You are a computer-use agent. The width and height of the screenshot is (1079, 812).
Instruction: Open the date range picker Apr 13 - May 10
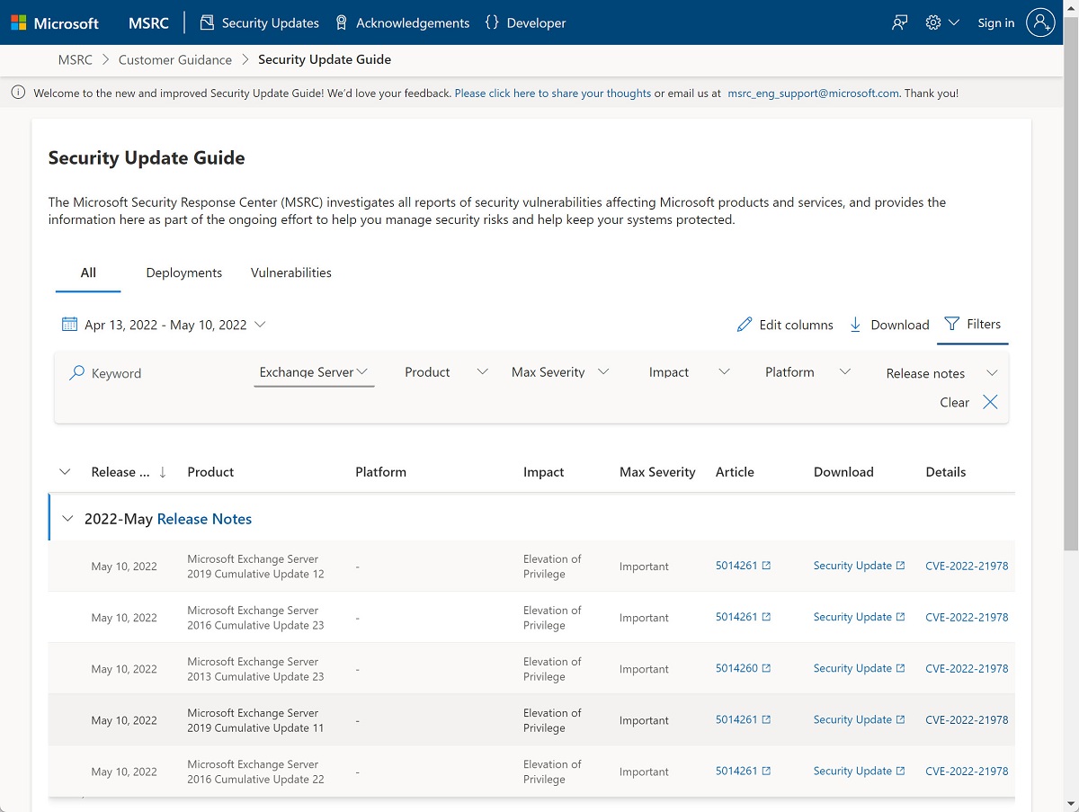165,325
